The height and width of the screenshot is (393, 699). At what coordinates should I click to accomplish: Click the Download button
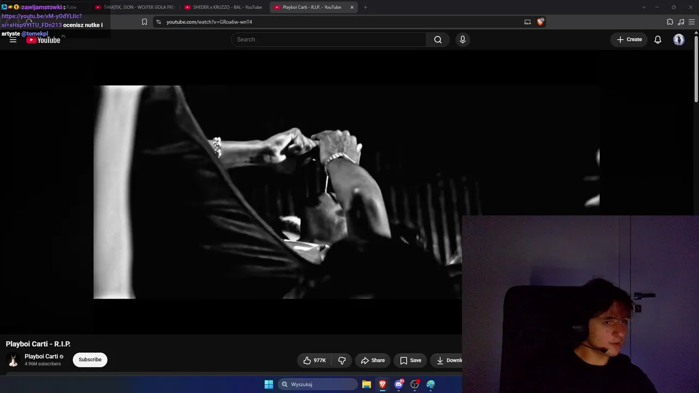447,360
